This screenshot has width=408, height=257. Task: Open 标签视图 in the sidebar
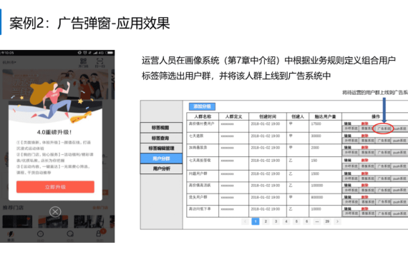pos(161,128)
